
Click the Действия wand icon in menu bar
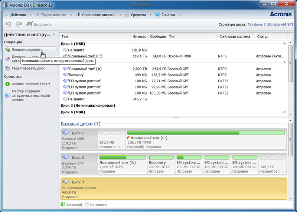point(7,14)
